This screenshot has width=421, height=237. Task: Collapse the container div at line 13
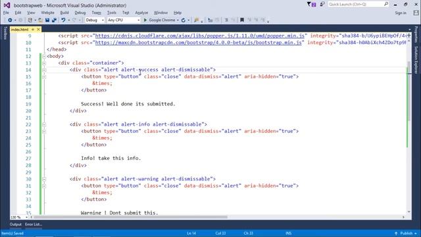coord(44,63)
